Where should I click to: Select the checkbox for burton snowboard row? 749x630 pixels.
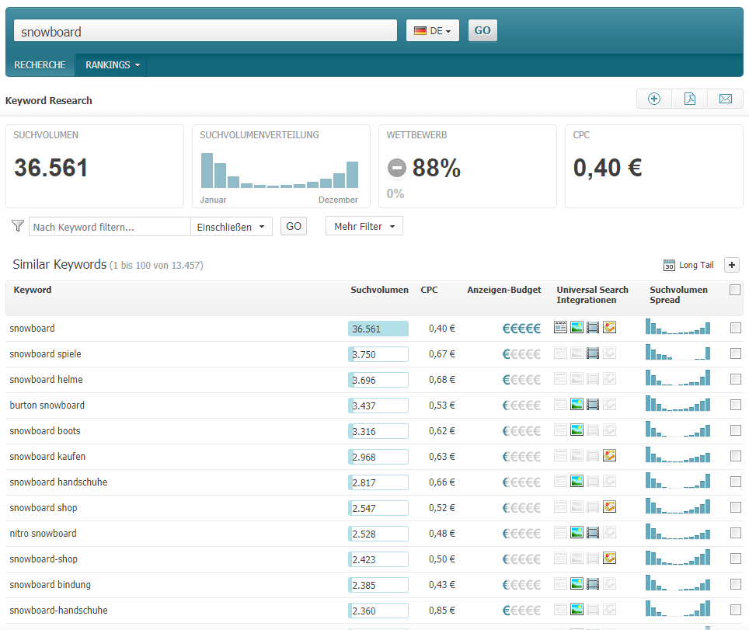click(735, 405)
